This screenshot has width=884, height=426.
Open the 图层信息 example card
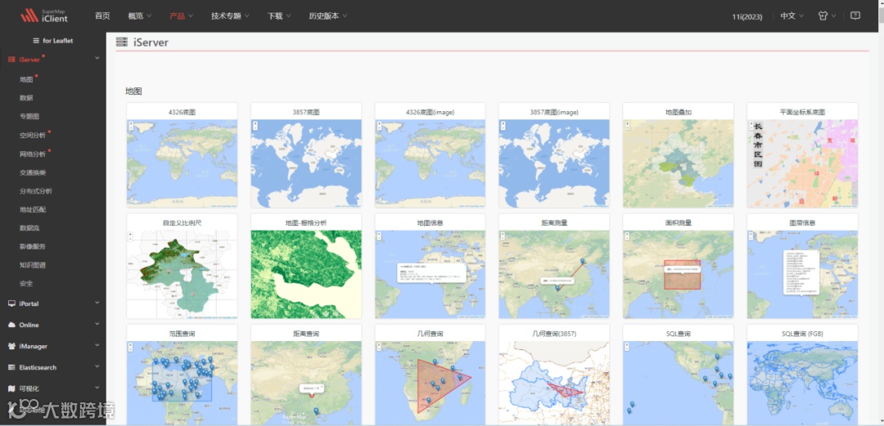point(802,266)
